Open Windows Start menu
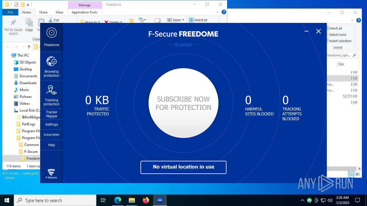The image size is (367, 206). 7,200
